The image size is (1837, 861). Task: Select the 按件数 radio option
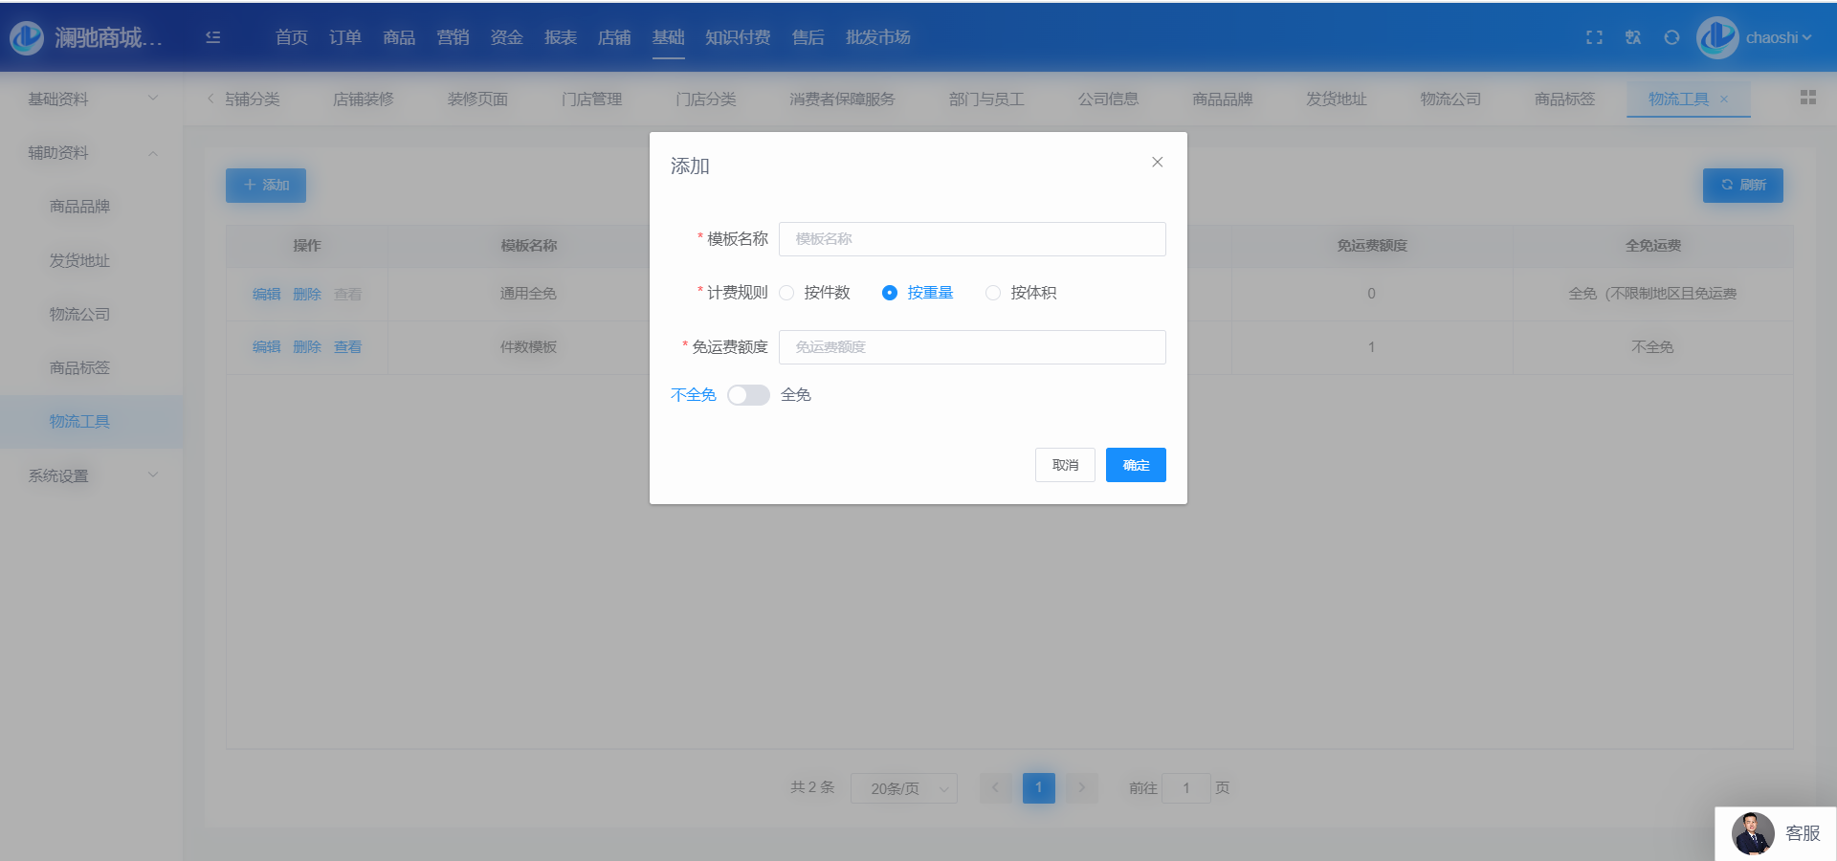click(787, 293)
